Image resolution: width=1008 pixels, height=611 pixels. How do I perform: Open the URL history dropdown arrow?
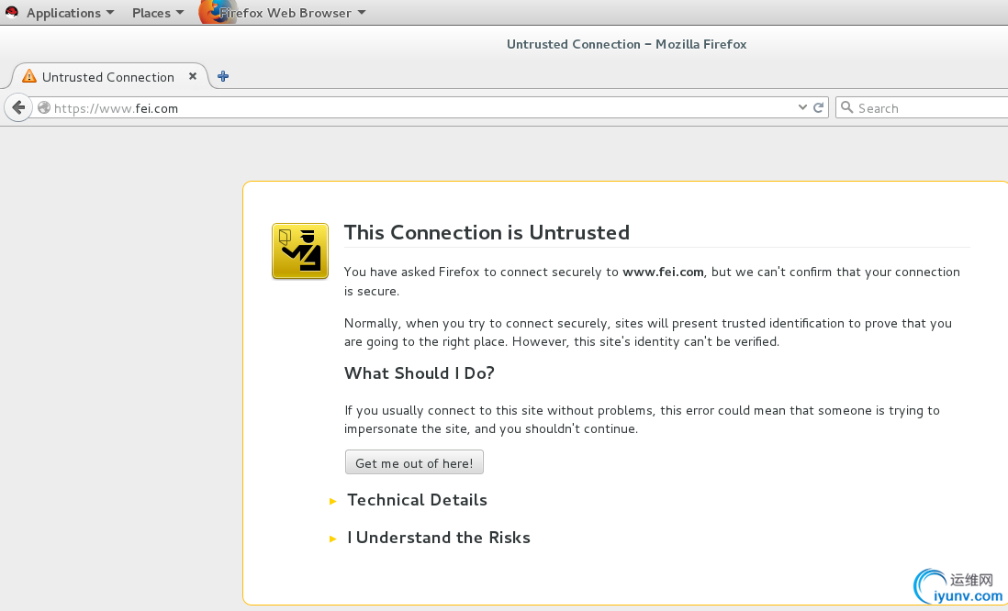click(x=802, y=107)
